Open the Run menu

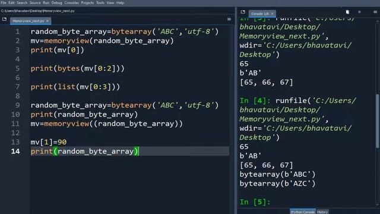click(46, 2)
